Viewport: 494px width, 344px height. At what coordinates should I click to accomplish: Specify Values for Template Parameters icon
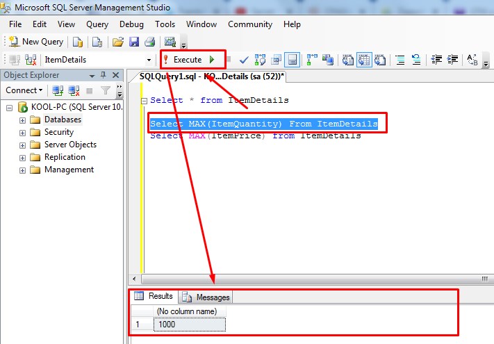pos(472,60)
